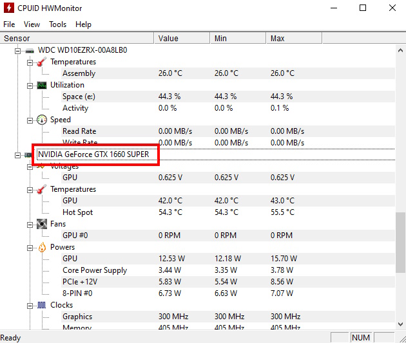Open the Help menu
This screenshot has height=343, width=406.
click(x=83, y=24)
